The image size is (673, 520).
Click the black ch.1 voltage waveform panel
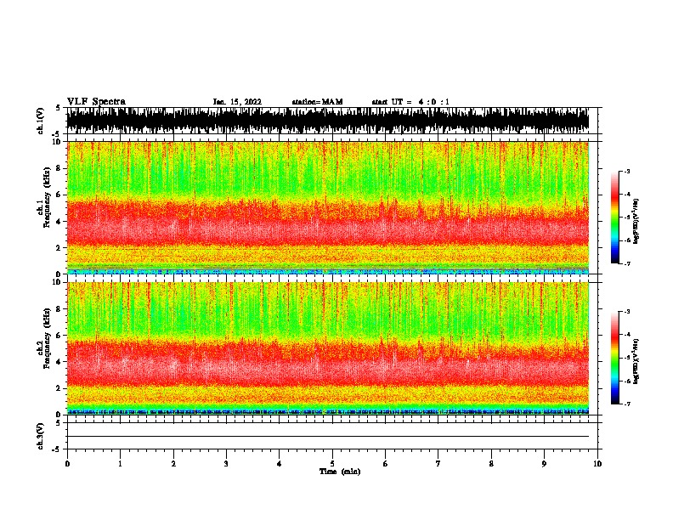point(327,121)
